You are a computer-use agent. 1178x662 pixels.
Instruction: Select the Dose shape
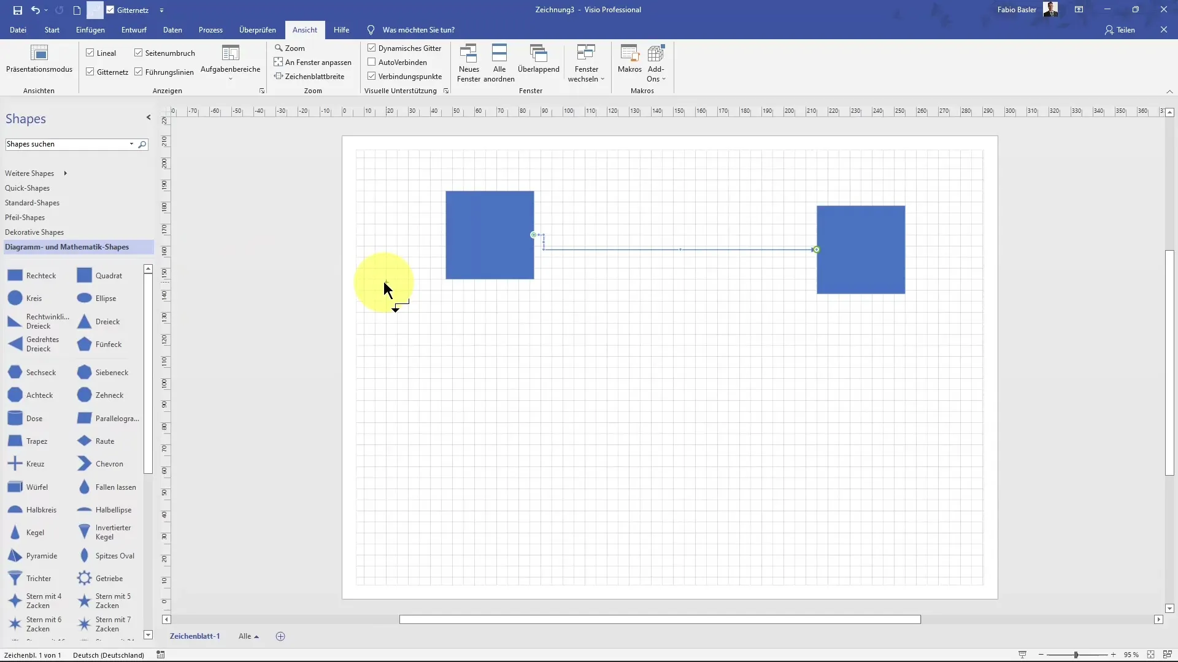click(x=25, y=419)
